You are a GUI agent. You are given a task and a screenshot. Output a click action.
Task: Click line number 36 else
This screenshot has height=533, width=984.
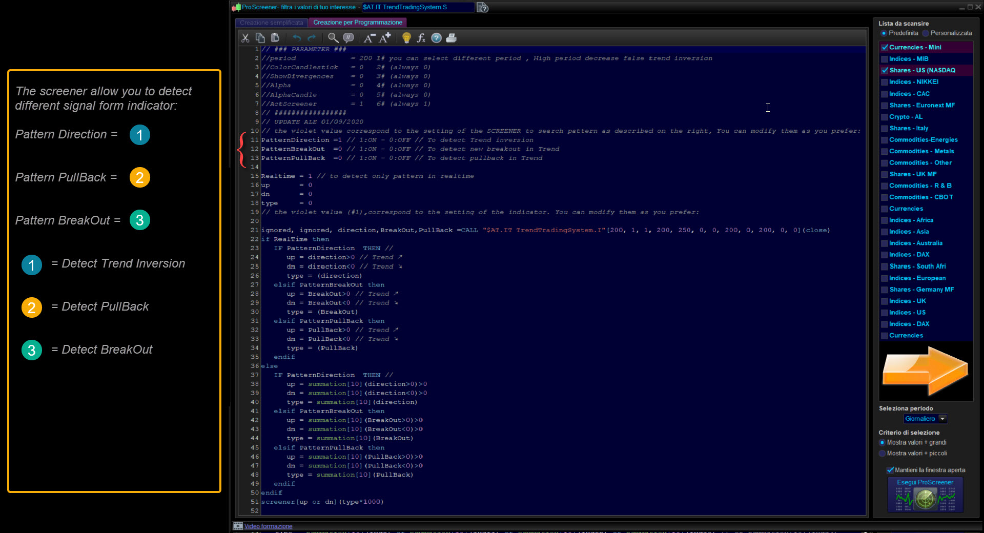click(255, 366)
